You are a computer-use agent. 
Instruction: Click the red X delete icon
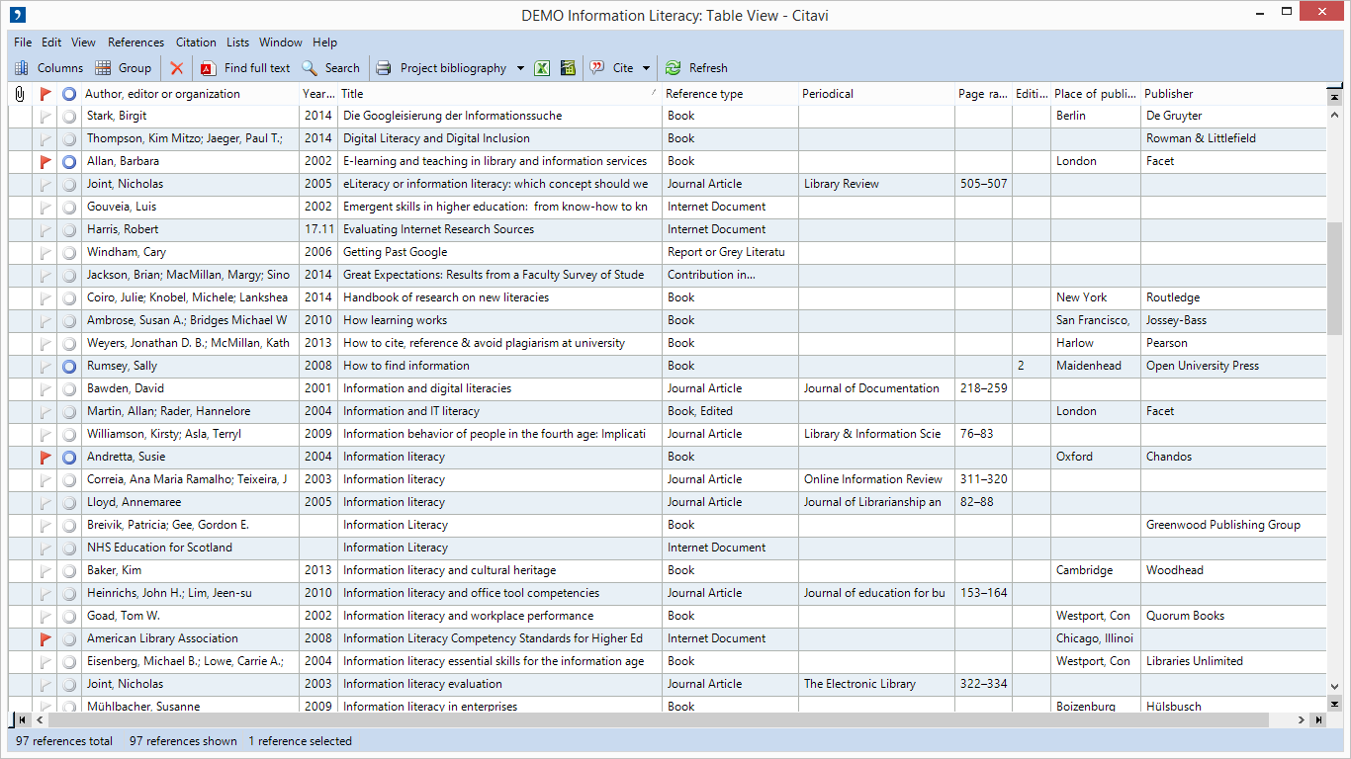pos(177,68)
